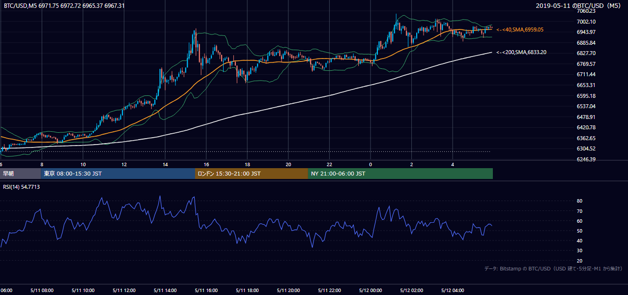
Task: Click RSI axis level 80
Action: click(579, 201)
